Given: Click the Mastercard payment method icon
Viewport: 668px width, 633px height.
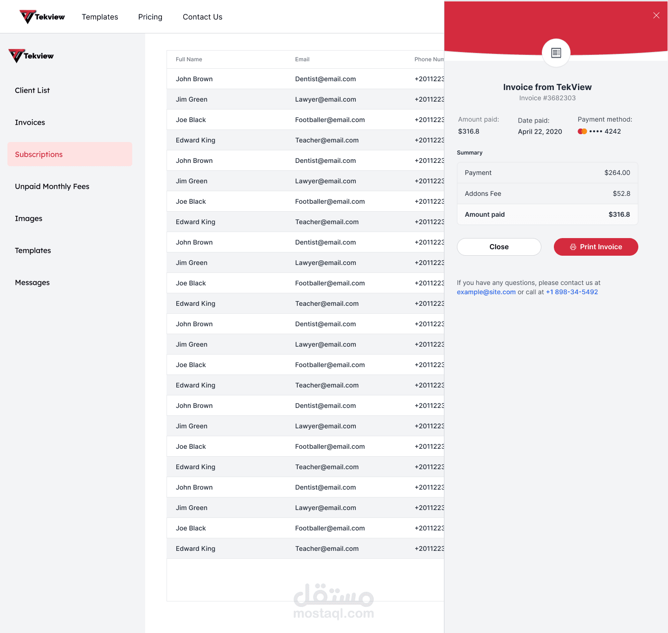Looking at the screenshot, I should click(x=582, y=131).
